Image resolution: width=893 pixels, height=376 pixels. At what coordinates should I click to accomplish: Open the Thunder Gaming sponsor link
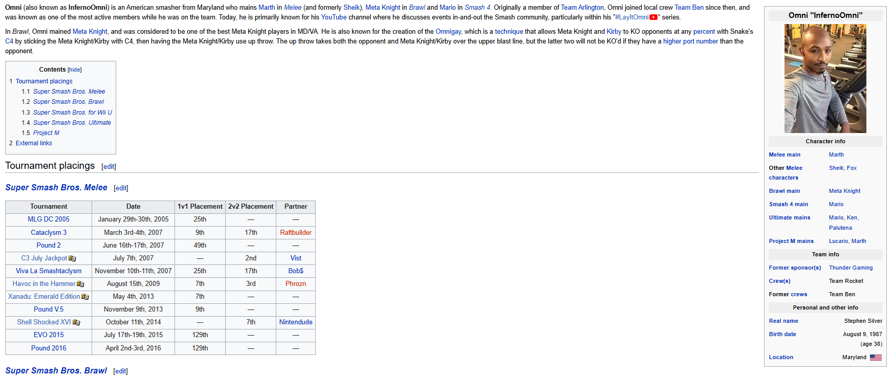point(851,268)
